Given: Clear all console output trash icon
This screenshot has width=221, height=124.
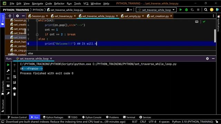Looking at the screenshot, I should 15,94.
